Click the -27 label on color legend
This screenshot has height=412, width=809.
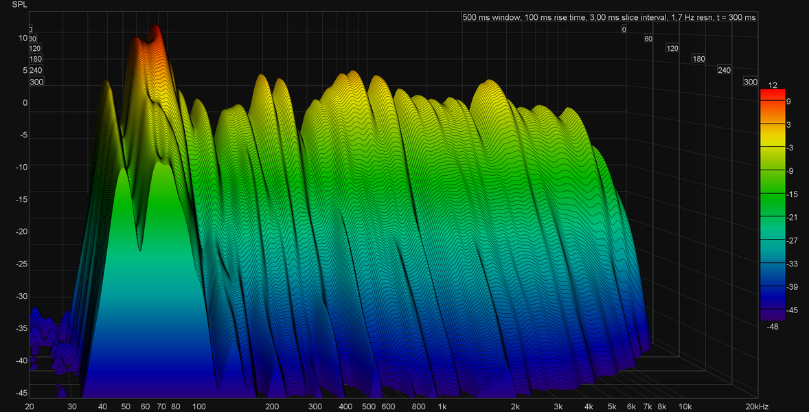coord(792,241)
